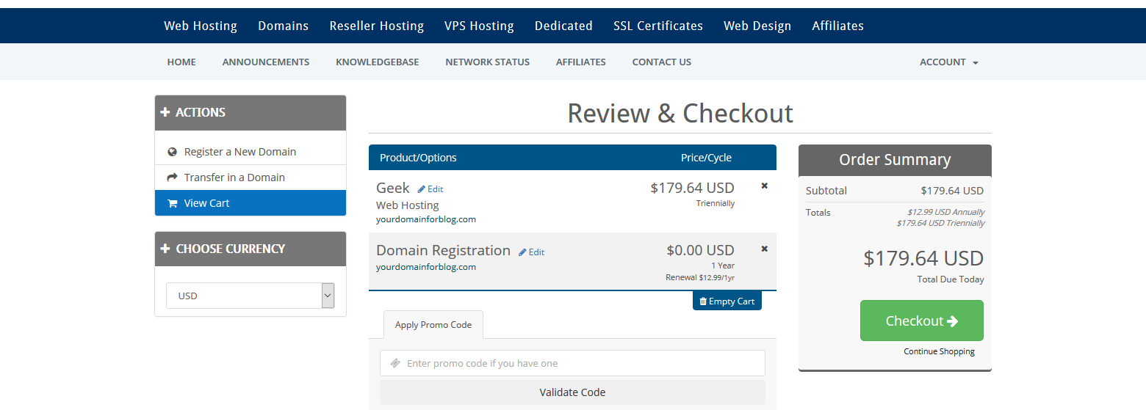Expand the Actions panel plus icon
Screen dimensions: 1146x410
[x=165, y=112]
